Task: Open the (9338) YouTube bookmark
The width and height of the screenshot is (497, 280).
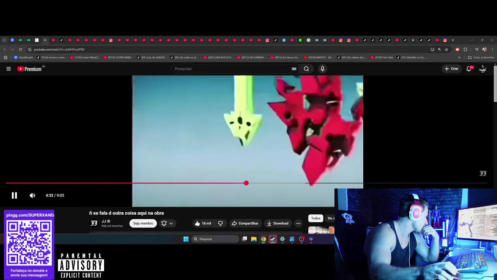Action: click(382, 58)
